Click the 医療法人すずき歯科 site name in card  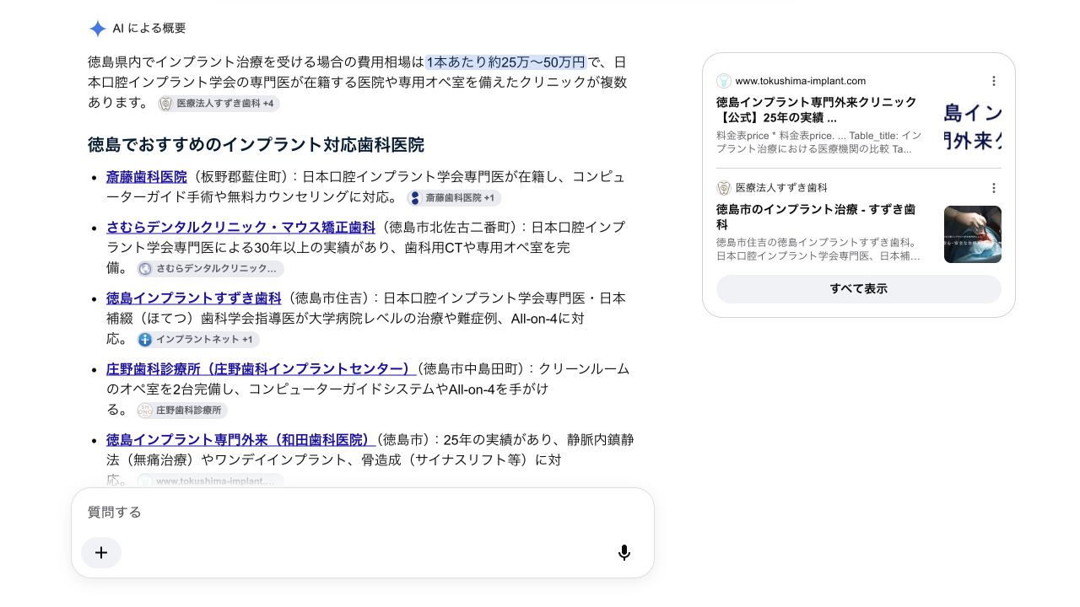pos(781,188)
